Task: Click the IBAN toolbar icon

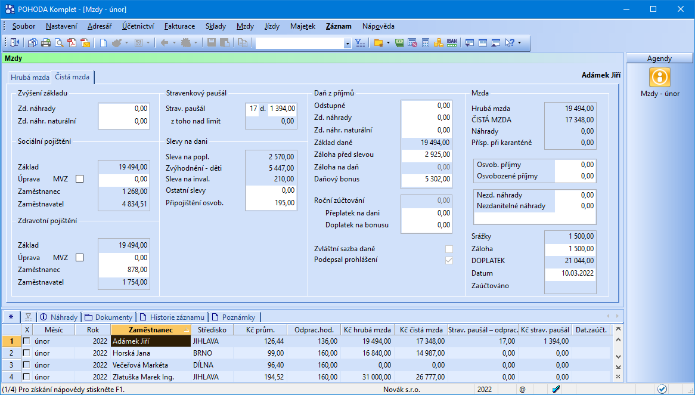Action: pyautogui.click(x=452, y=42)
